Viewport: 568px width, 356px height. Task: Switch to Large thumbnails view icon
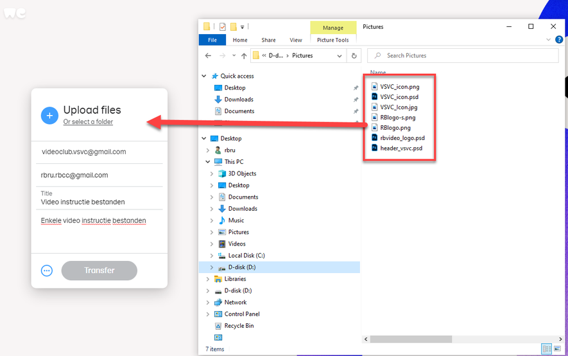(557, 349)
